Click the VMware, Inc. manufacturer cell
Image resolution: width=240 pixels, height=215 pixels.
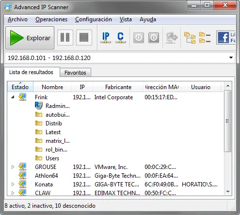(x=111, y=167)
